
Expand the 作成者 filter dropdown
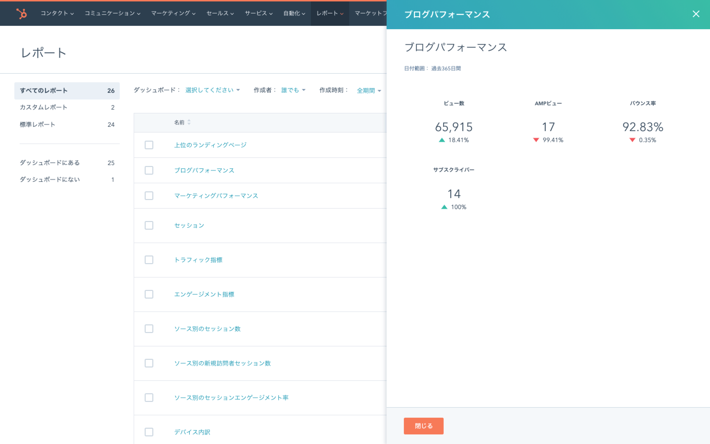[293, 90]
